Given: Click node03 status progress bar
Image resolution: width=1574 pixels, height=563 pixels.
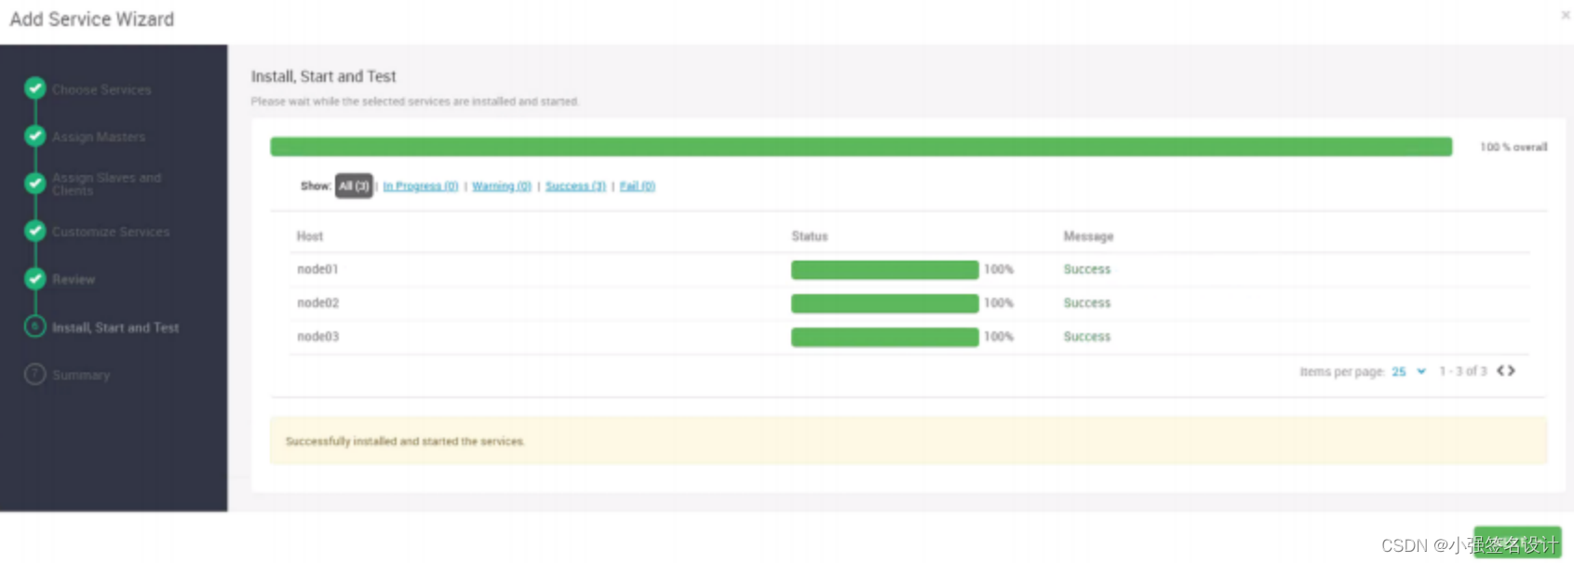Looking at the screenshot, I should click(x=884, y=337).
